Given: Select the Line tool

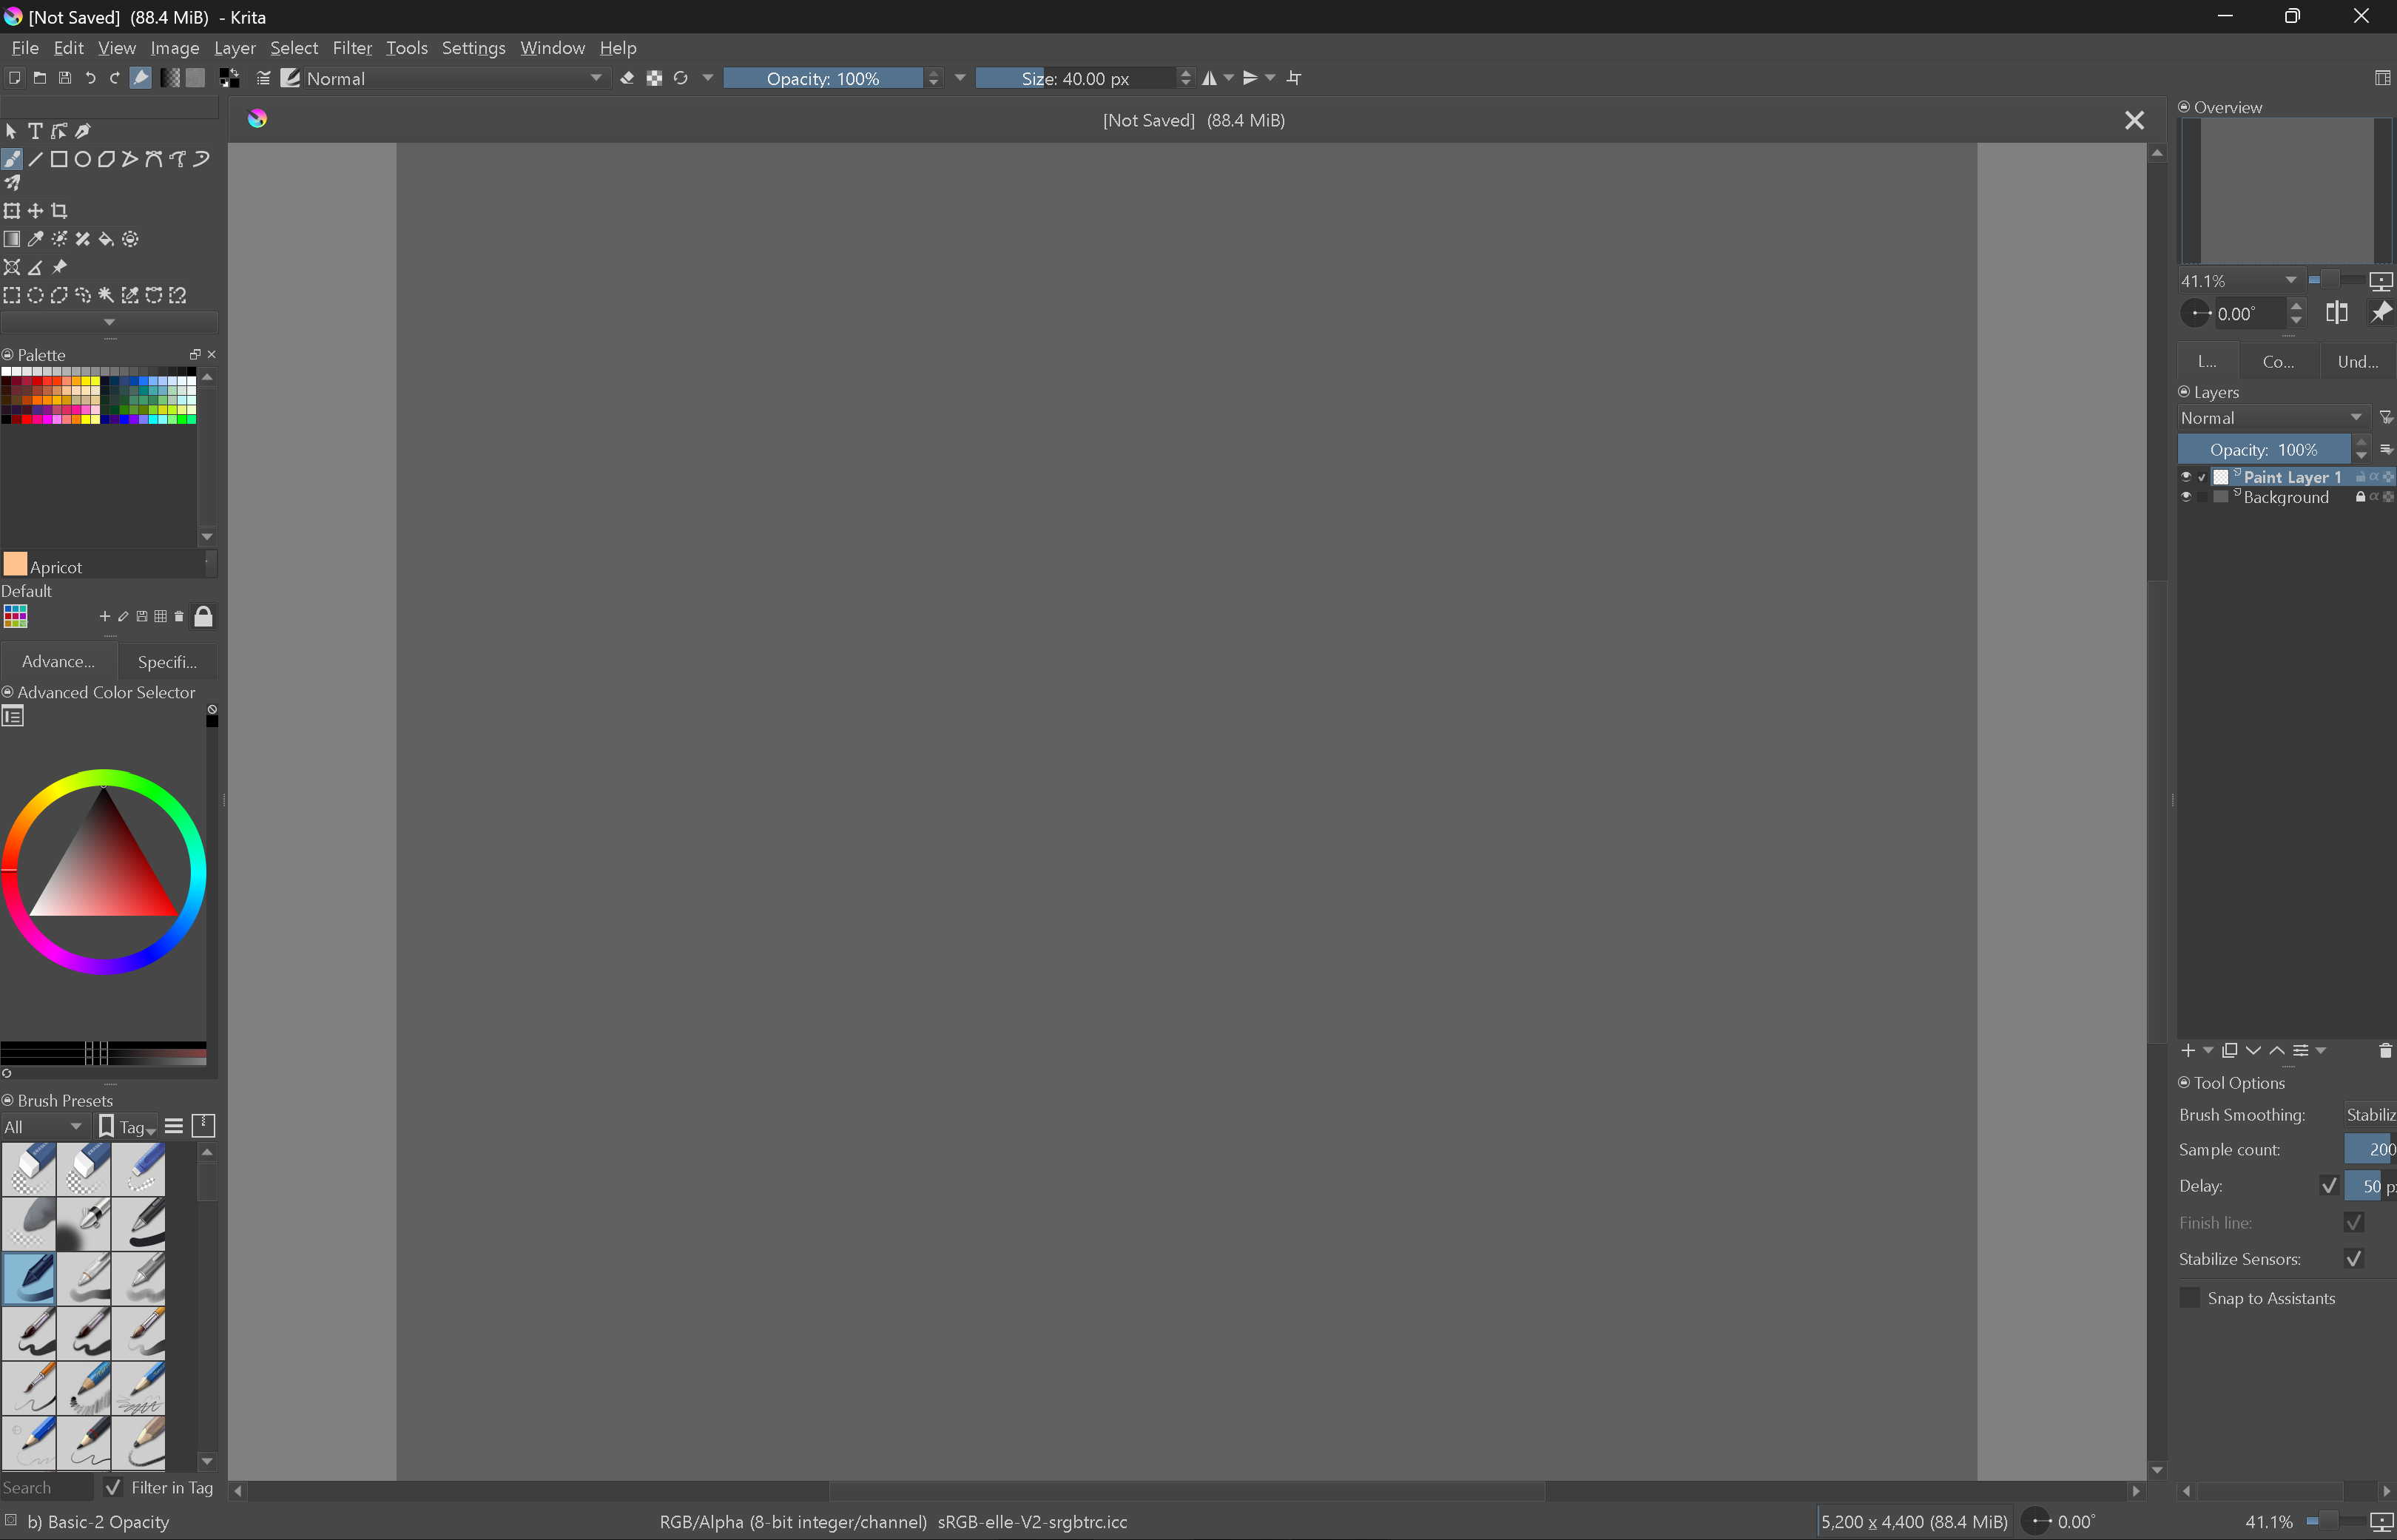Looking at the screenshot, I should (35, 159).
